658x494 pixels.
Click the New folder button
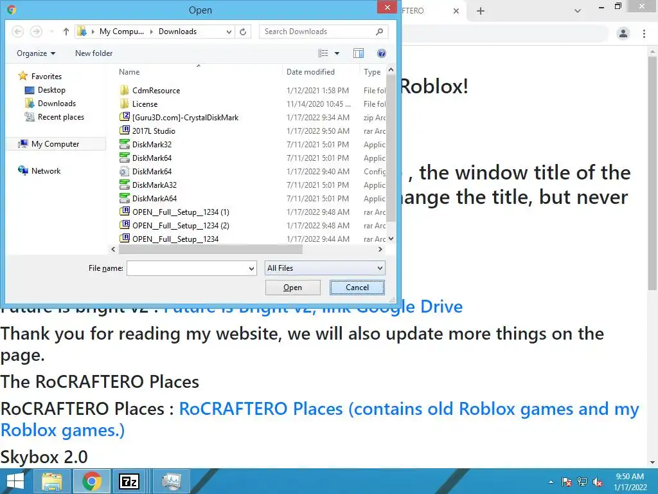(94, 53)
